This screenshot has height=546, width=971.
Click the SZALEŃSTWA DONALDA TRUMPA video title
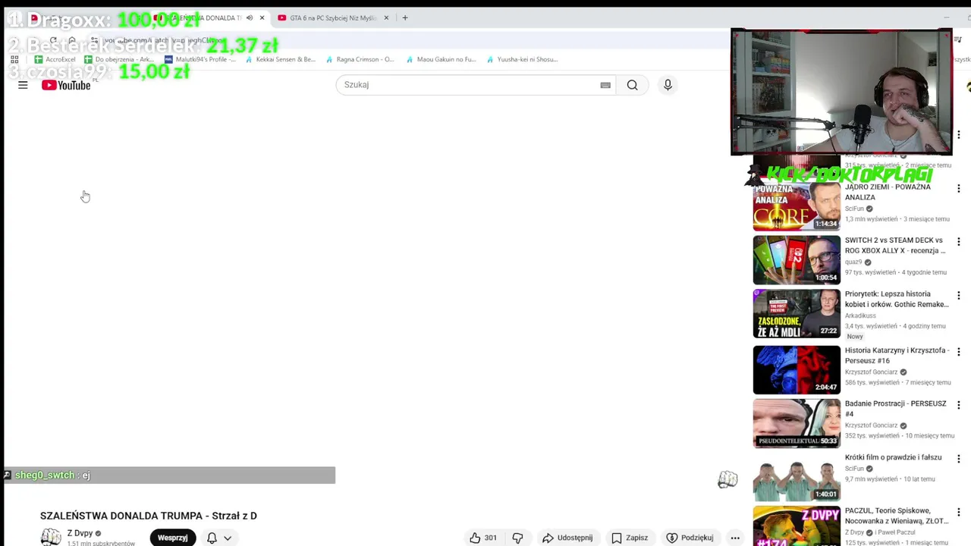click(x=149, y=516)
